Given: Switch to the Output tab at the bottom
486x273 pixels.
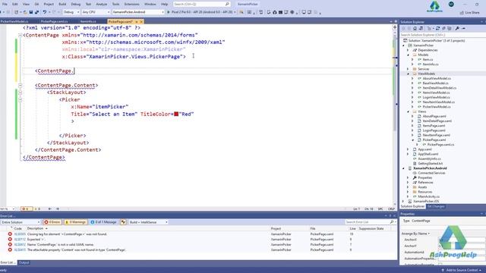Looking at the screenshot, I should pyautogui.click(x=24, y=262).
